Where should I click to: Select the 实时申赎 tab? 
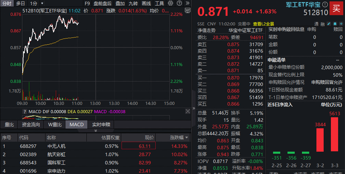click(x=101, y=124)
